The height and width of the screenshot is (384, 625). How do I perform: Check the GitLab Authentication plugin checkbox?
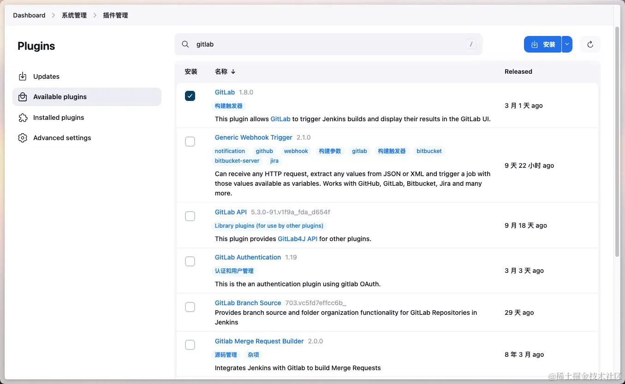tap(190, 261)
